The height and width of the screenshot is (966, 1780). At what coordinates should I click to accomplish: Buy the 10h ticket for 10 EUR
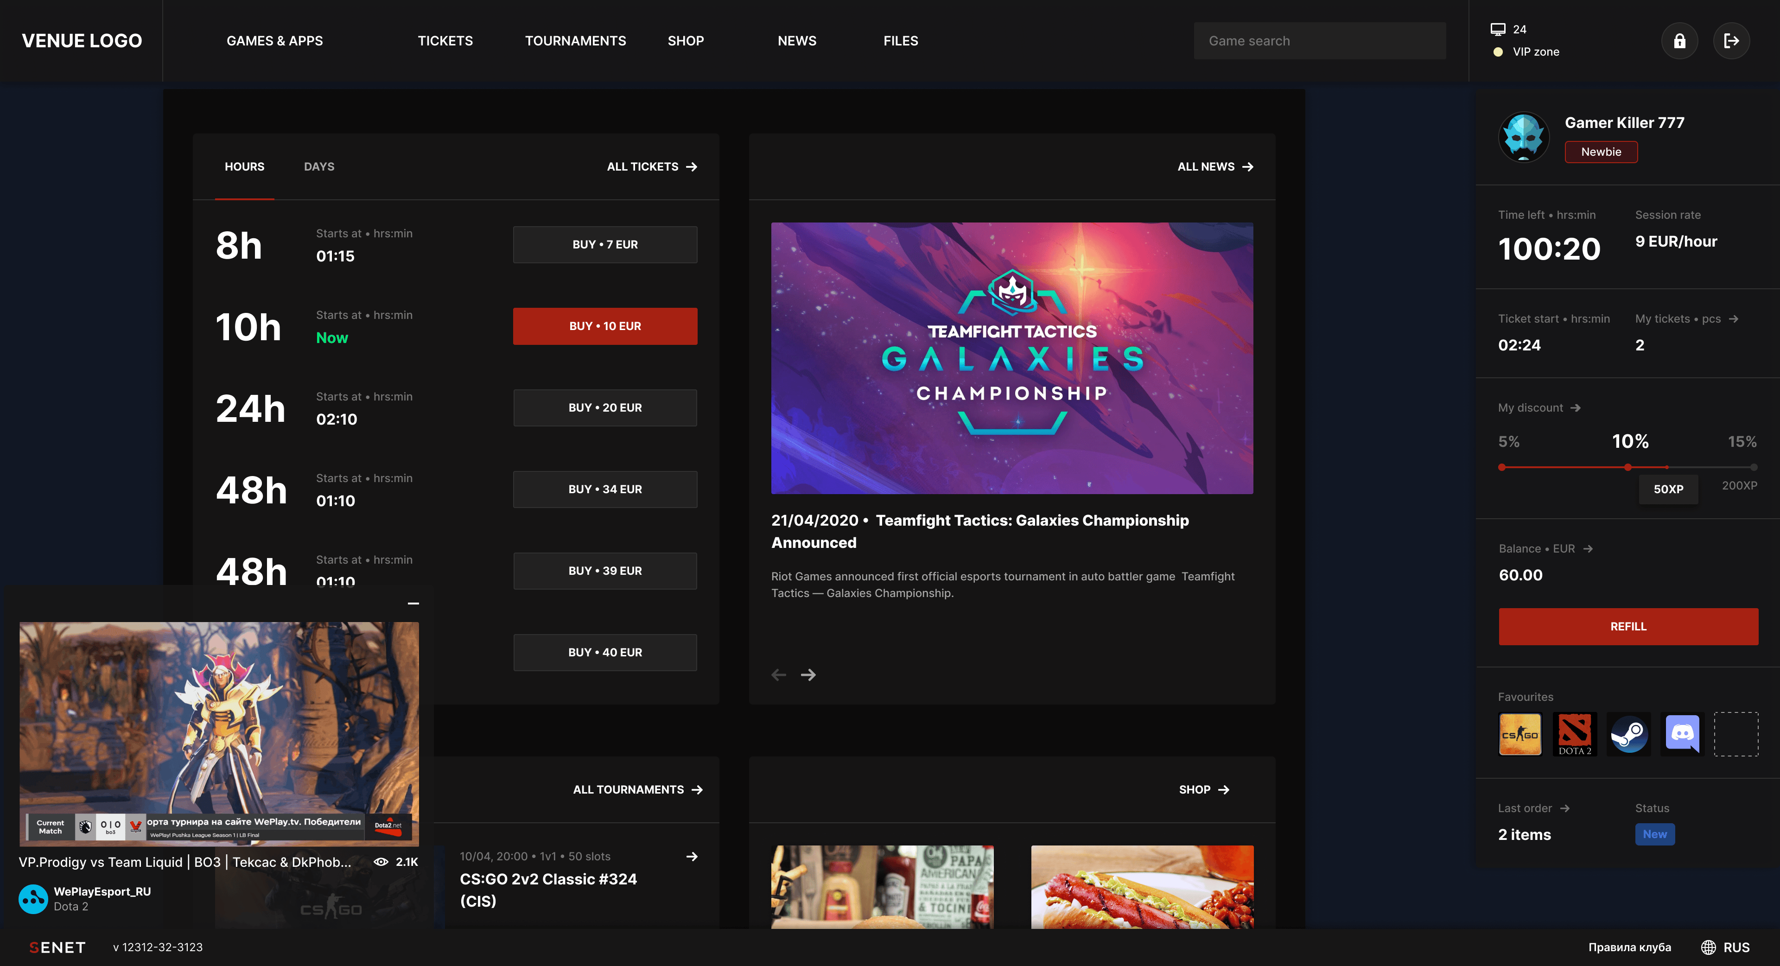click(x=604, y=326)
